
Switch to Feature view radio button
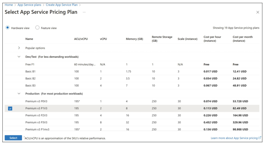(37, 27)
